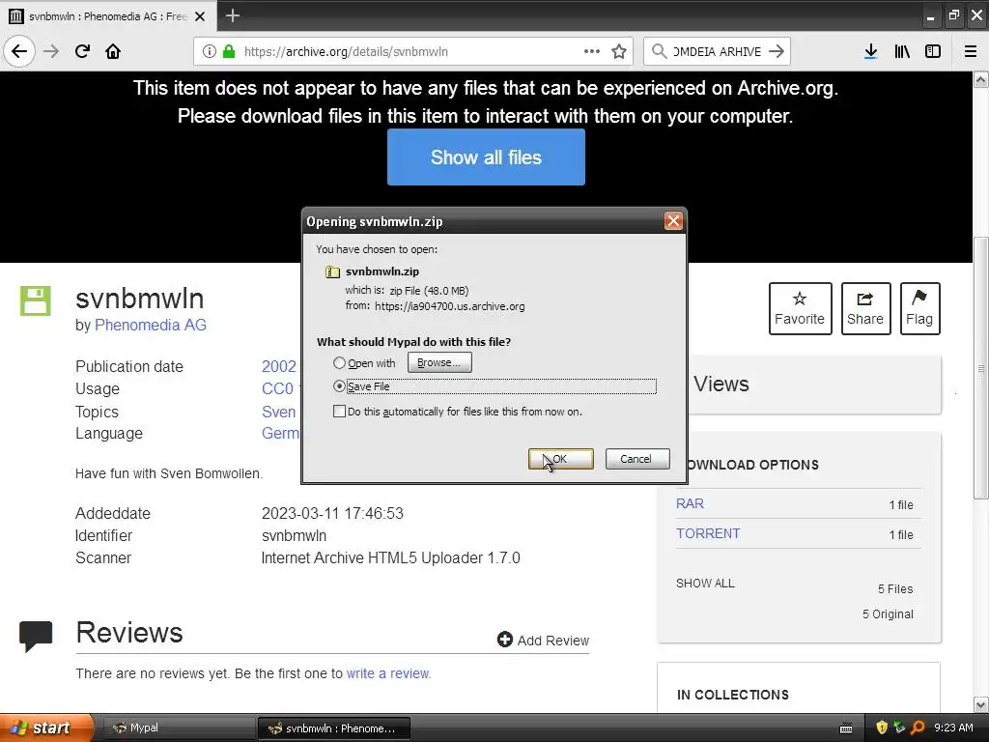This screenshot has height=742, width=989.
Task: Reload the page with refresh icon
Action: tap(82, 51)
